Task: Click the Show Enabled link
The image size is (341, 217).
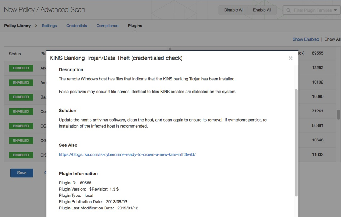Action: point(306,39)
